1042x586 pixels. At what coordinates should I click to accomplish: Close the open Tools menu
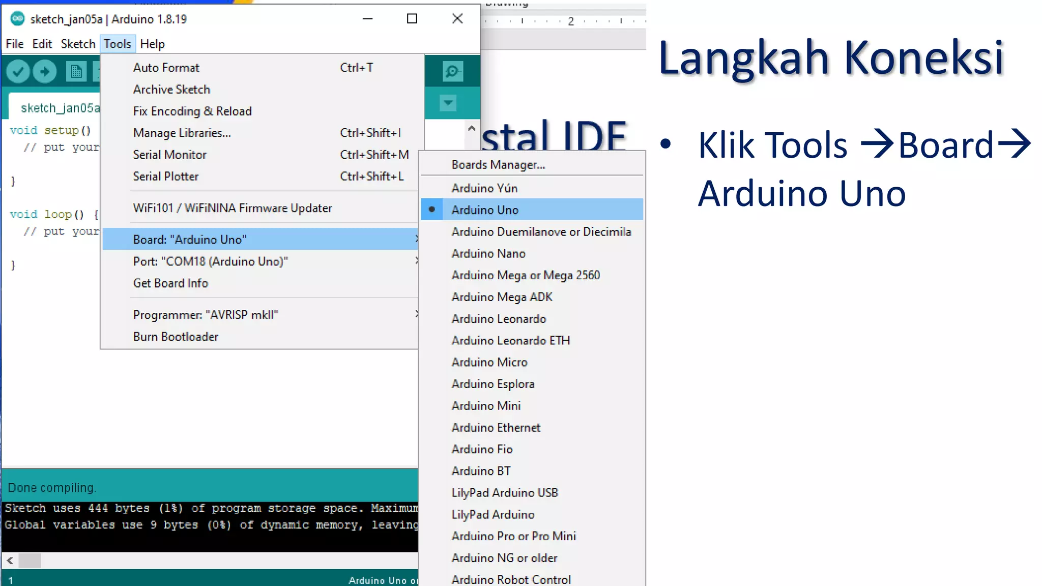click(x=118, y=44)
